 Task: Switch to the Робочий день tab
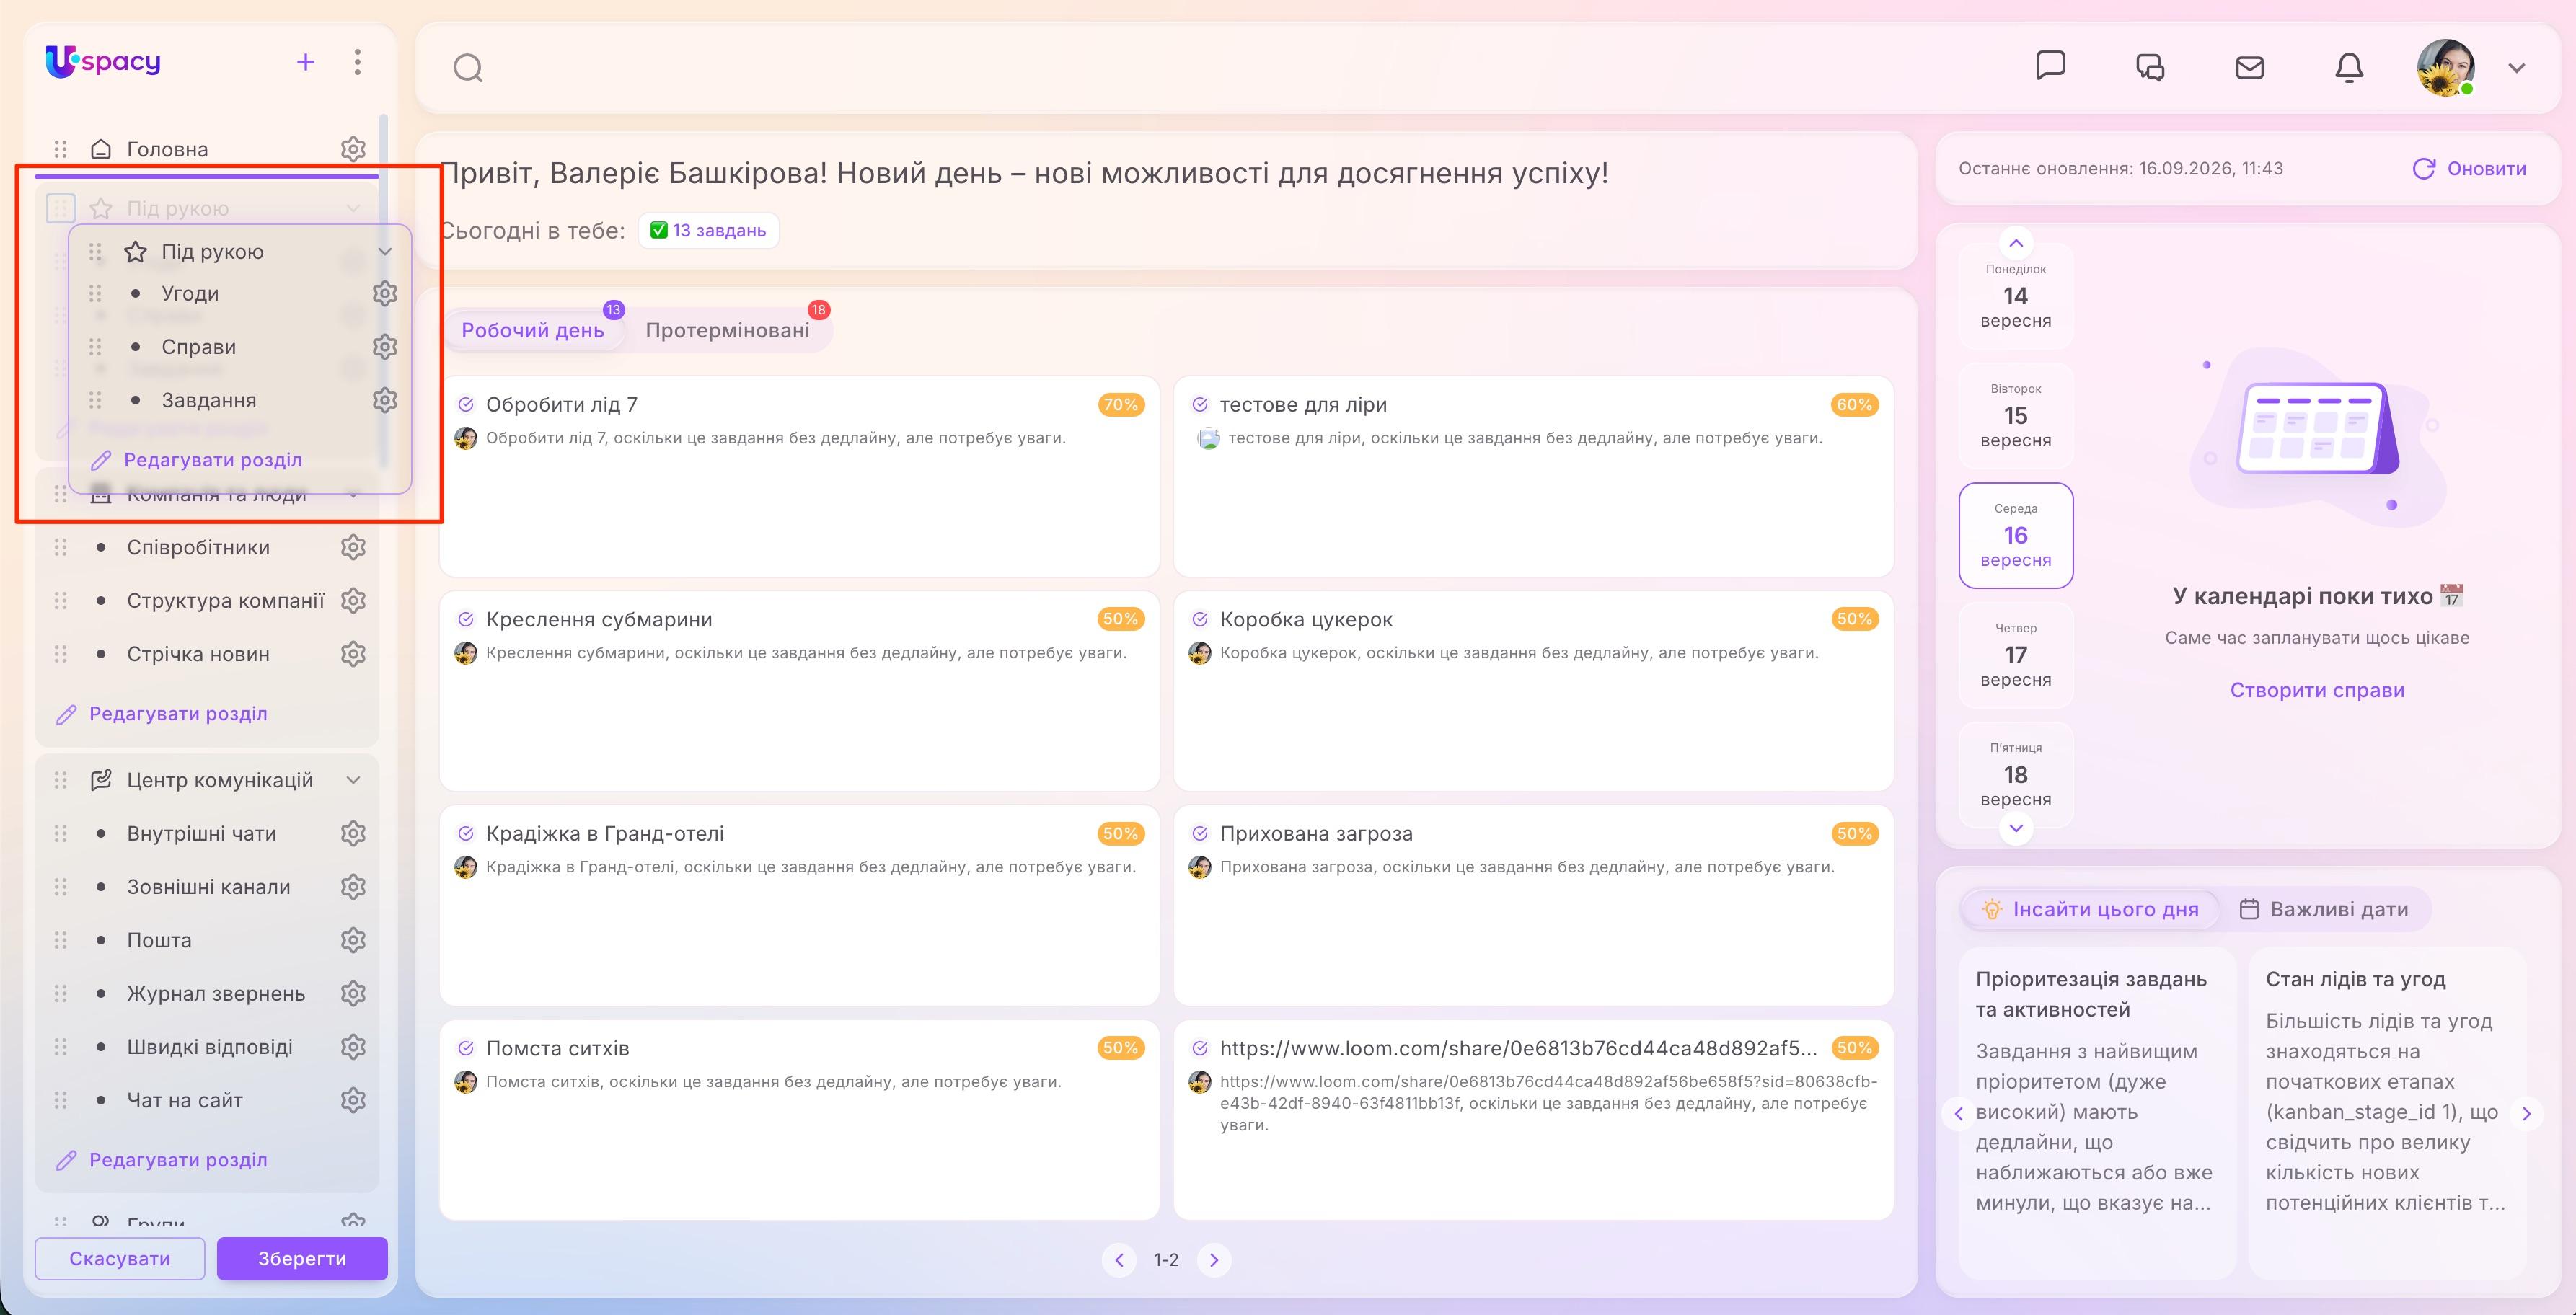tap(533, 330)
